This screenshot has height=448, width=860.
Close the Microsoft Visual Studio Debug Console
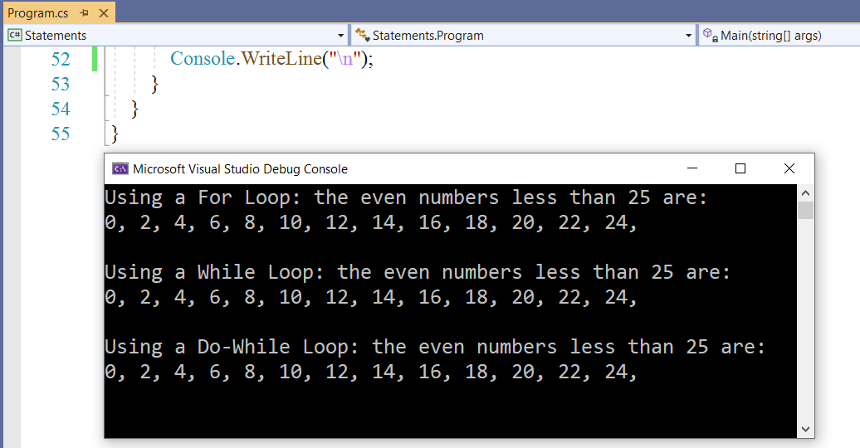[789, 169]
